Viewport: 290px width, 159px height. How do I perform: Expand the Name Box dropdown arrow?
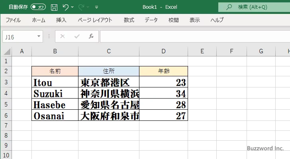[x=39, y=36]
